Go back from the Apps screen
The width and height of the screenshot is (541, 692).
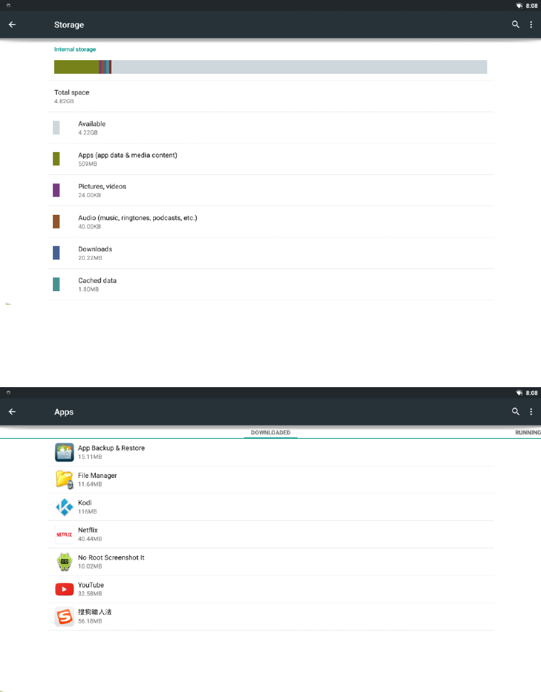pos(12,412)
